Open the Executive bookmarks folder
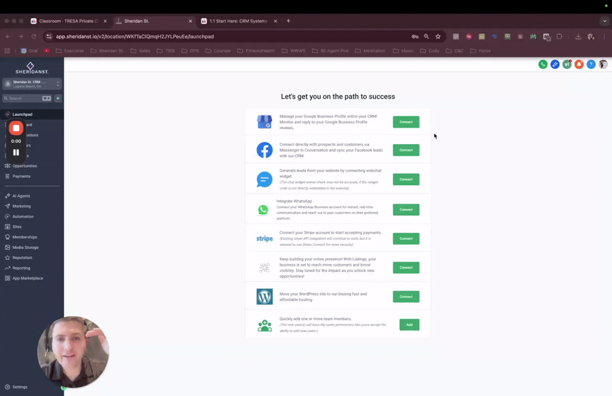Image resolution: width=612 pixels, height=396 pixels. [x=70, y=51]
